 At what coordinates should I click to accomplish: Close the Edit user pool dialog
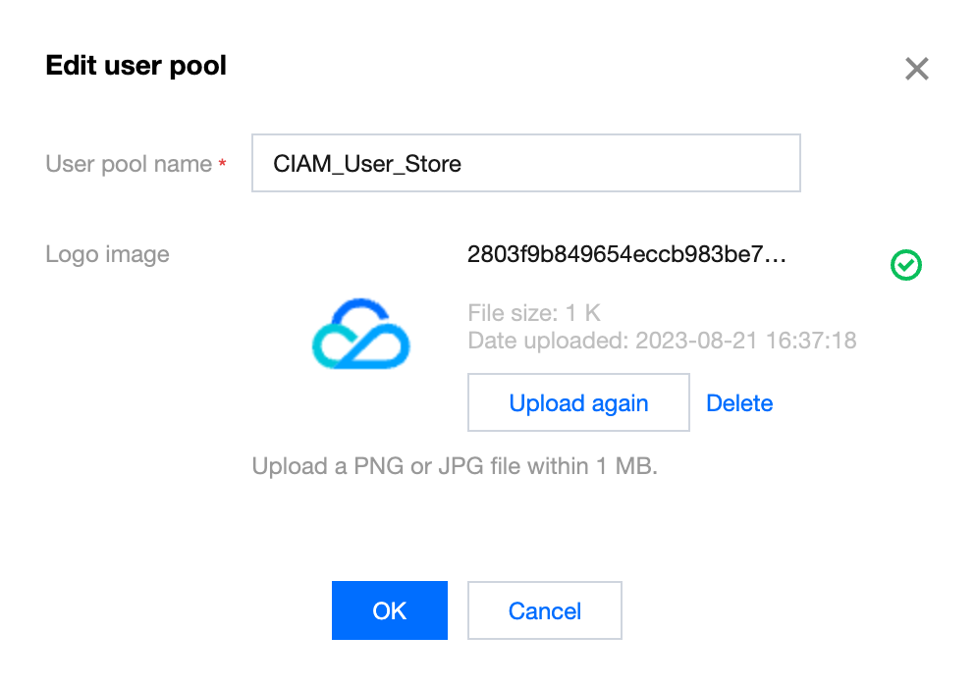[x=916, y=69]
